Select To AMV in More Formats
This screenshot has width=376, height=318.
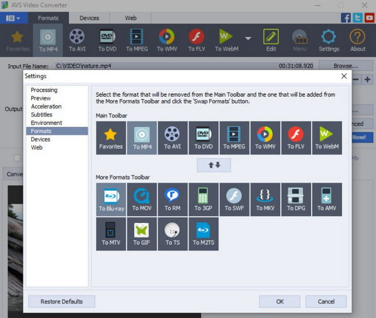[327, 200]
